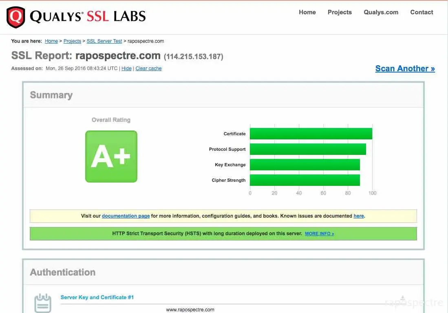Click the Overall Rating label
The height and width of the screenshot is (313, 448).
[111, 120]
